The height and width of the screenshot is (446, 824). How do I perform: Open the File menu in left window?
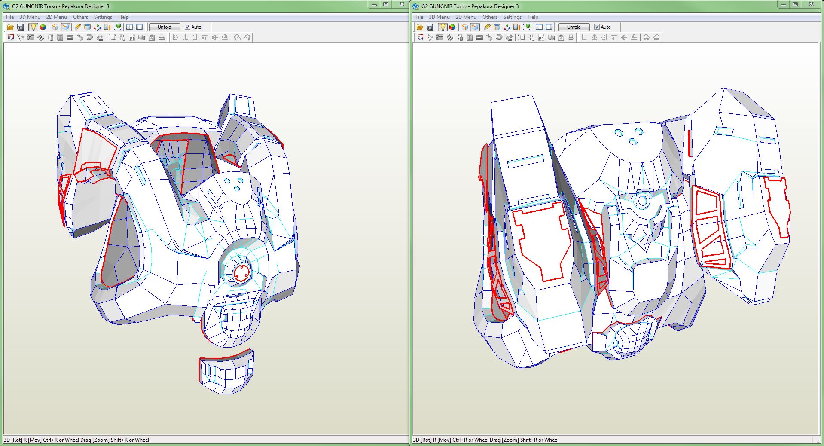[10, 17]
